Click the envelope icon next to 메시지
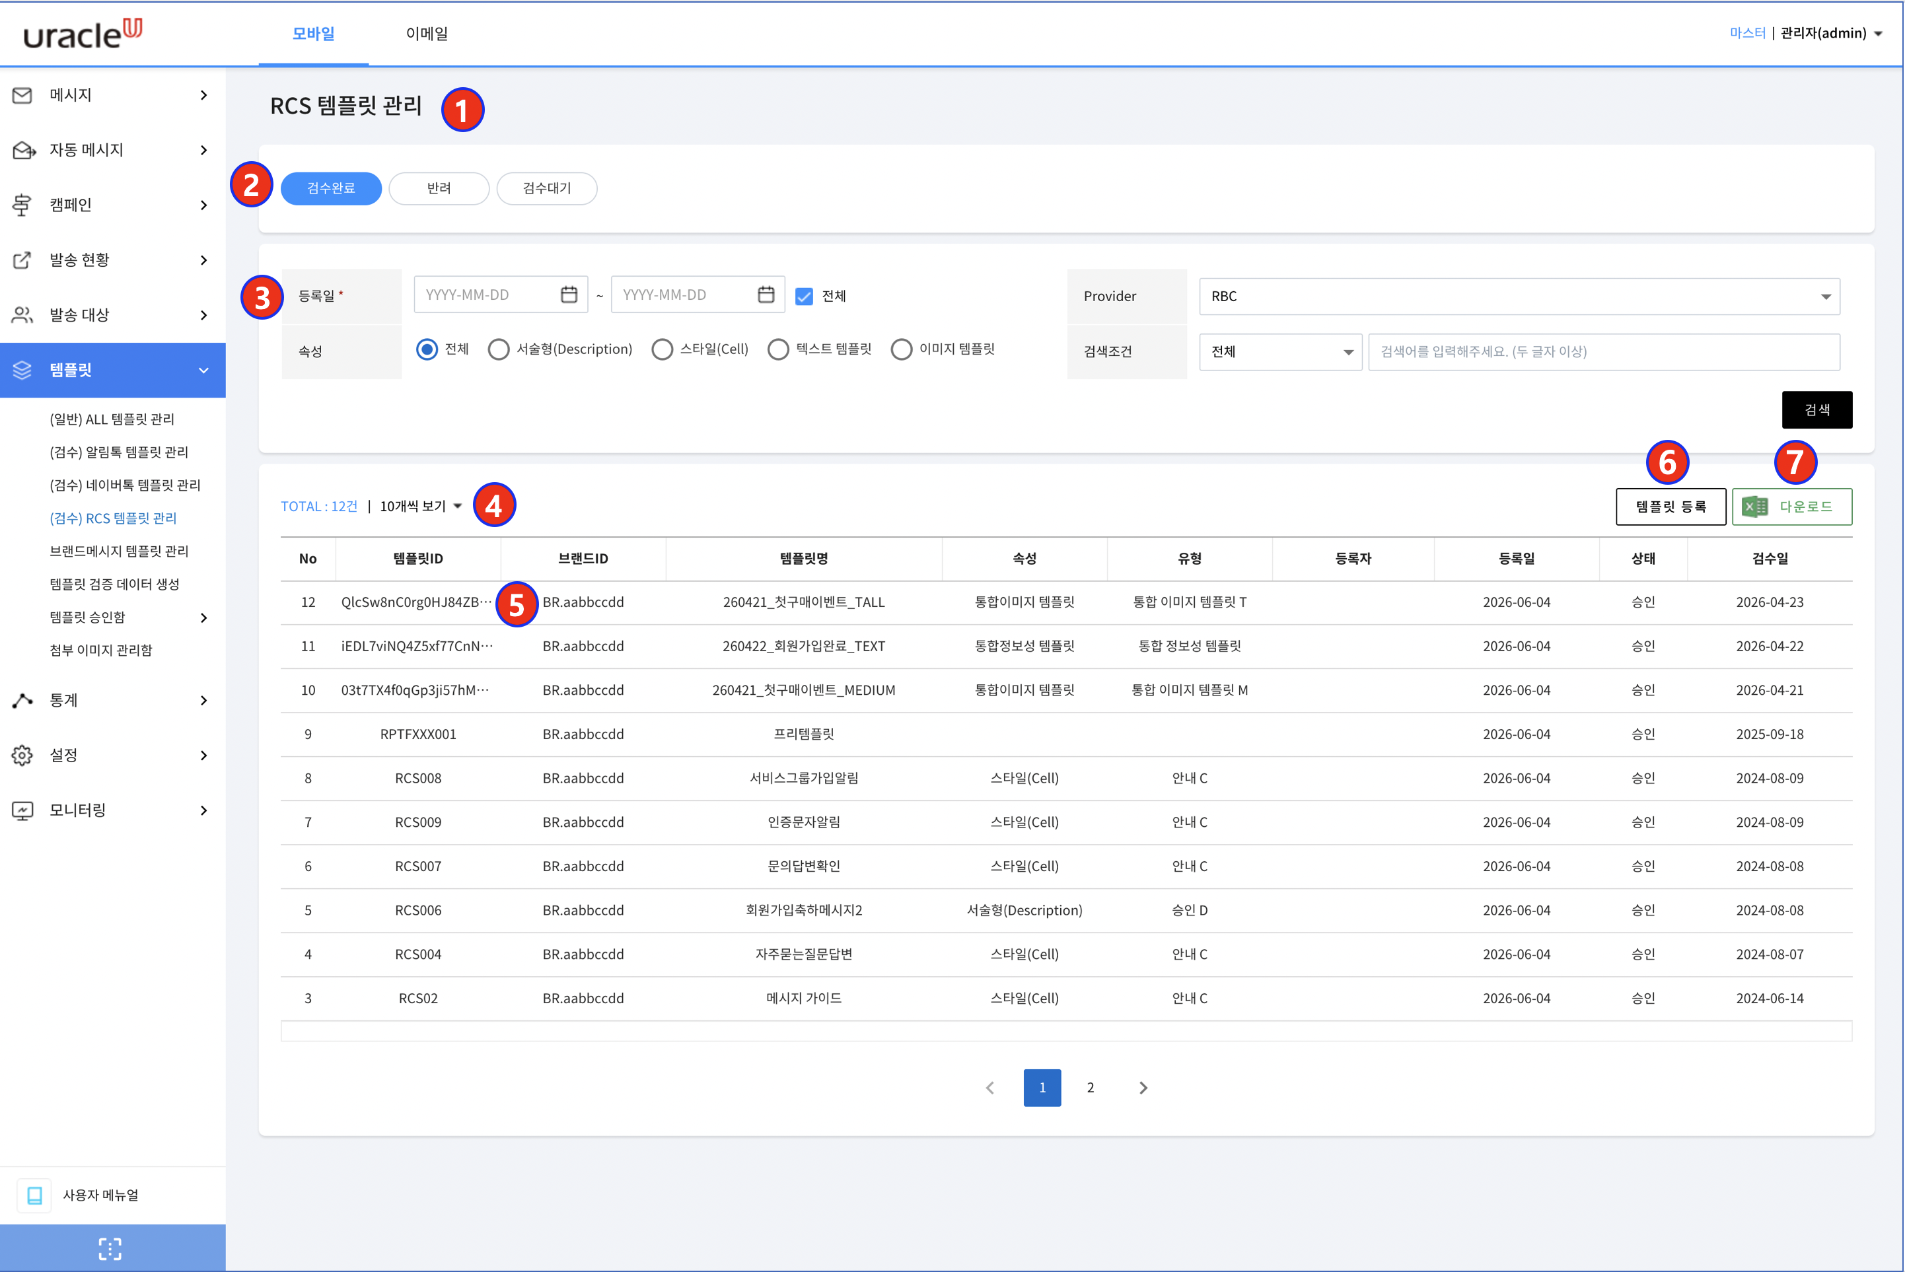 click(x=22, y=95)
